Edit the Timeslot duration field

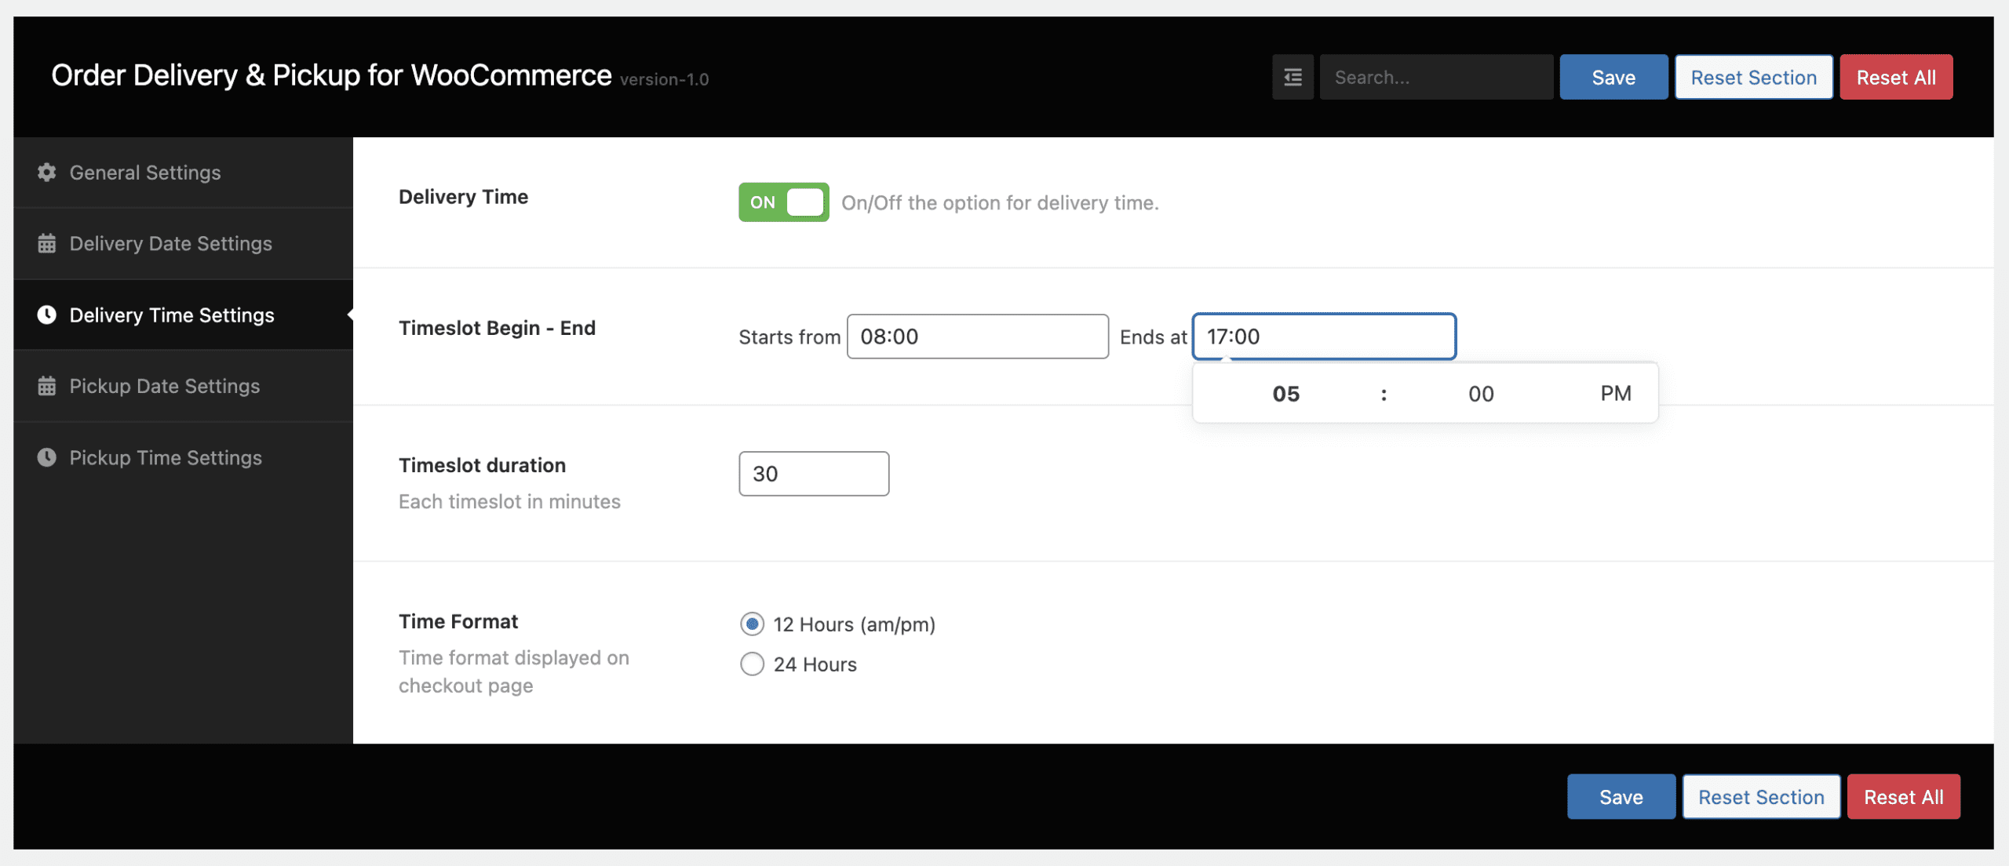[x=813, y=473]
